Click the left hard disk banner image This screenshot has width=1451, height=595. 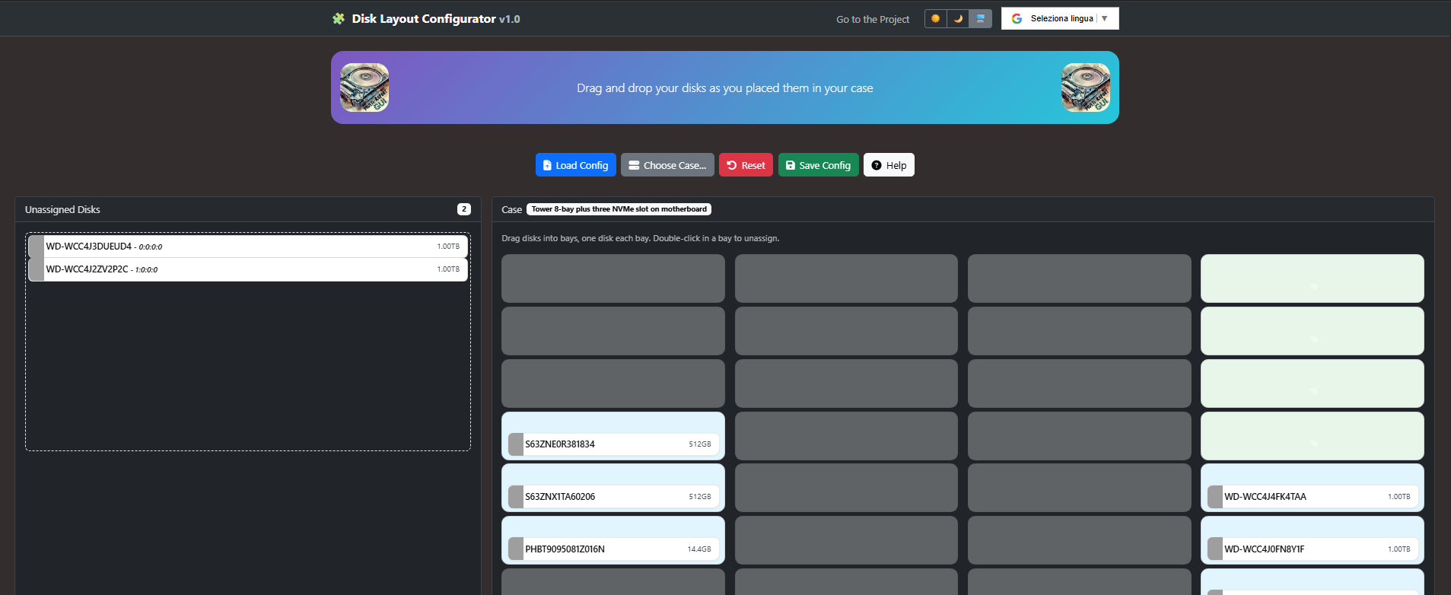364,87
